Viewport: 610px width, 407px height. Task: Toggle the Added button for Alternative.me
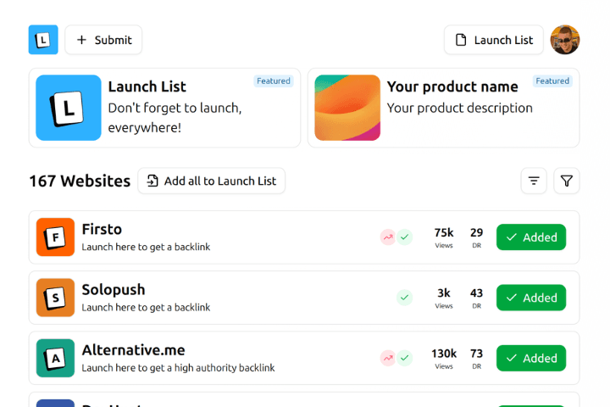click(x=531, y=358)
